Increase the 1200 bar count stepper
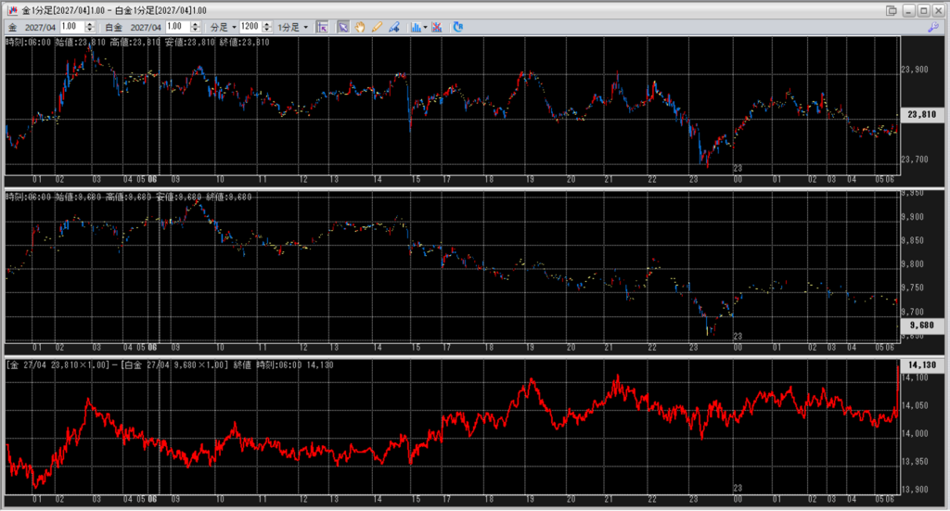Viewport: 950px width, 511px height. [x=266, y=24]
